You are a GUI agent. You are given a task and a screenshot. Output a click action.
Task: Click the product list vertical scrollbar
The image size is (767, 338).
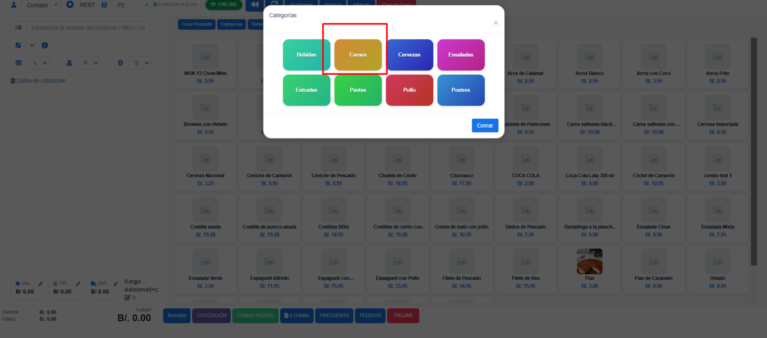tap(754, 151)
